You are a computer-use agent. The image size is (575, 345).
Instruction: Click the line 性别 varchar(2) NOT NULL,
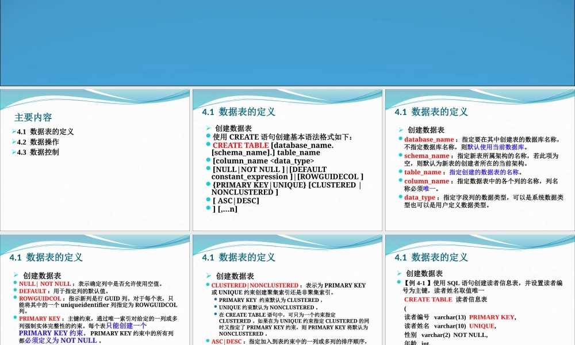point(446,335)
